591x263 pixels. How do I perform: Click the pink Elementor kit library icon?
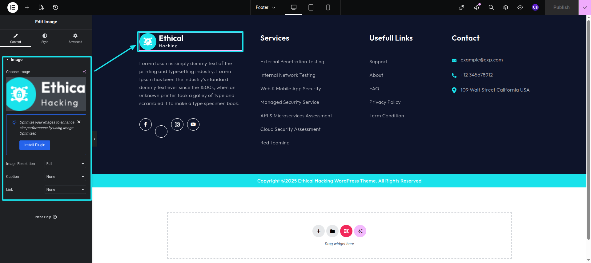tap(346, 231)
